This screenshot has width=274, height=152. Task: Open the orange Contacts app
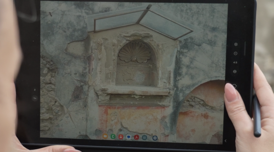coord(121,137)
